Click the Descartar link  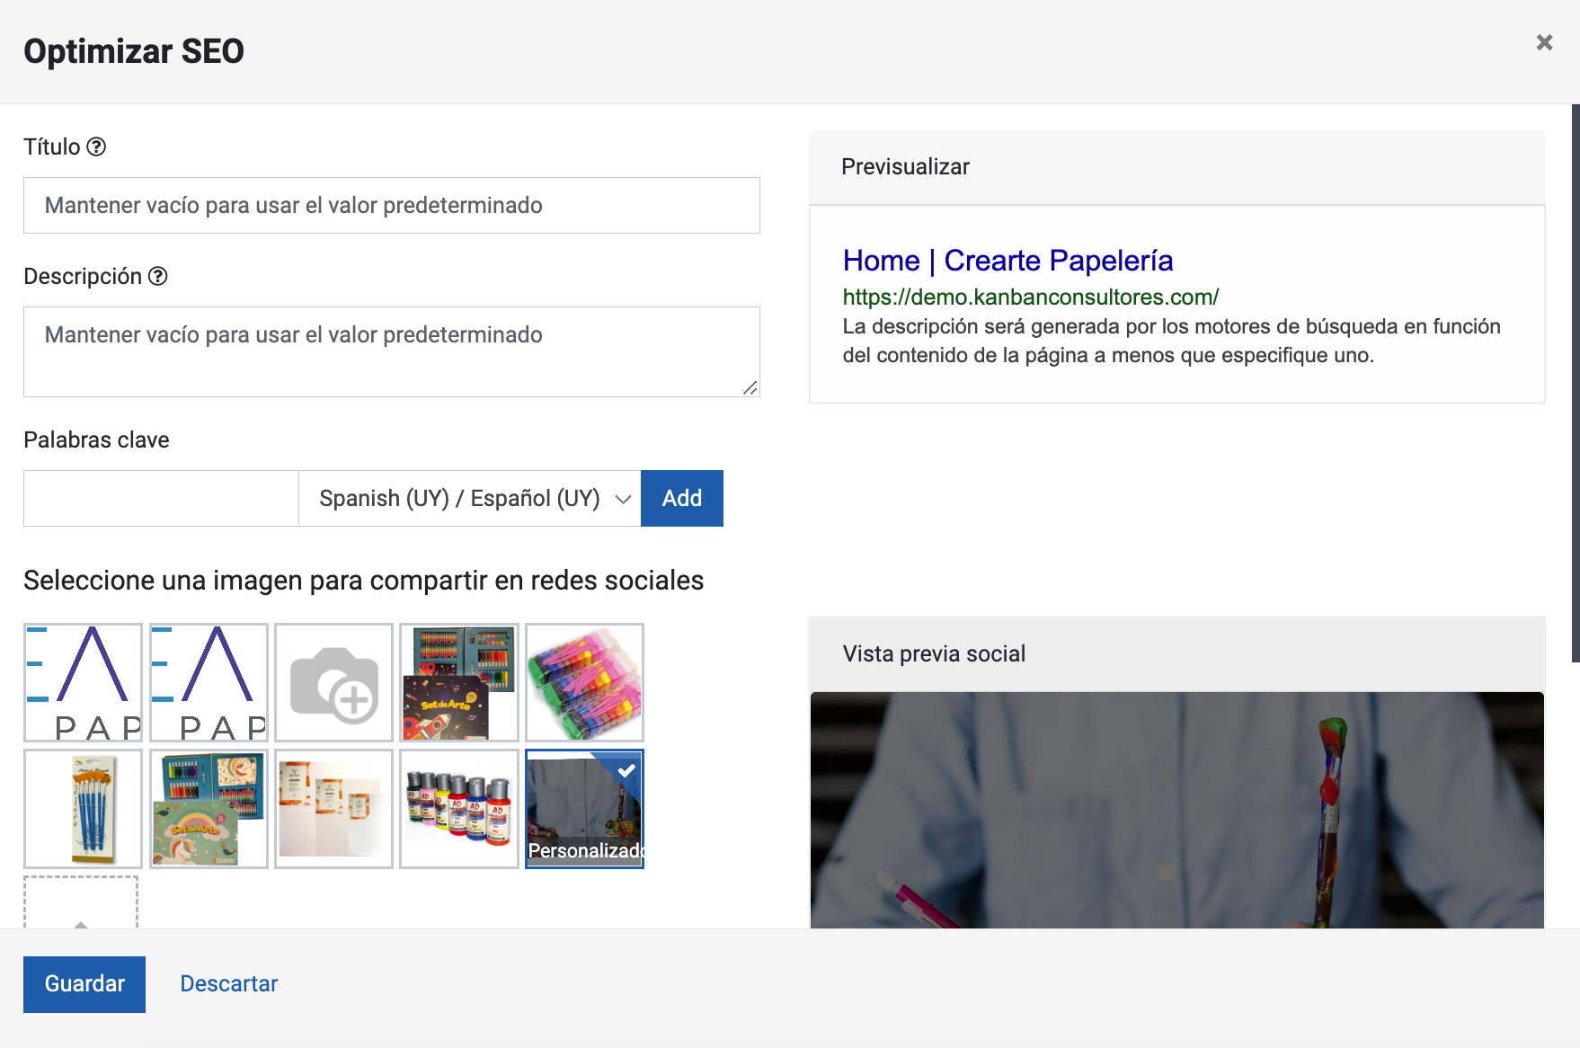pos(228,983)
